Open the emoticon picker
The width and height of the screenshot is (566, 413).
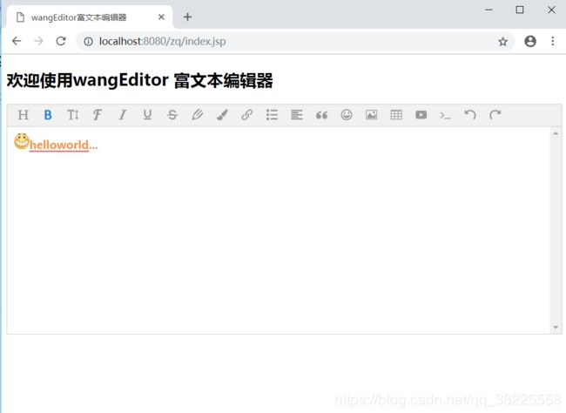(x=347, y=115)
